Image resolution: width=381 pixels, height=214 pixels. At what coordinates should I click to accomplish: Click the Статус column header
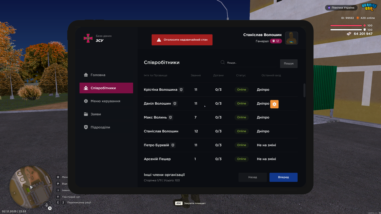(x=241, y=75)
